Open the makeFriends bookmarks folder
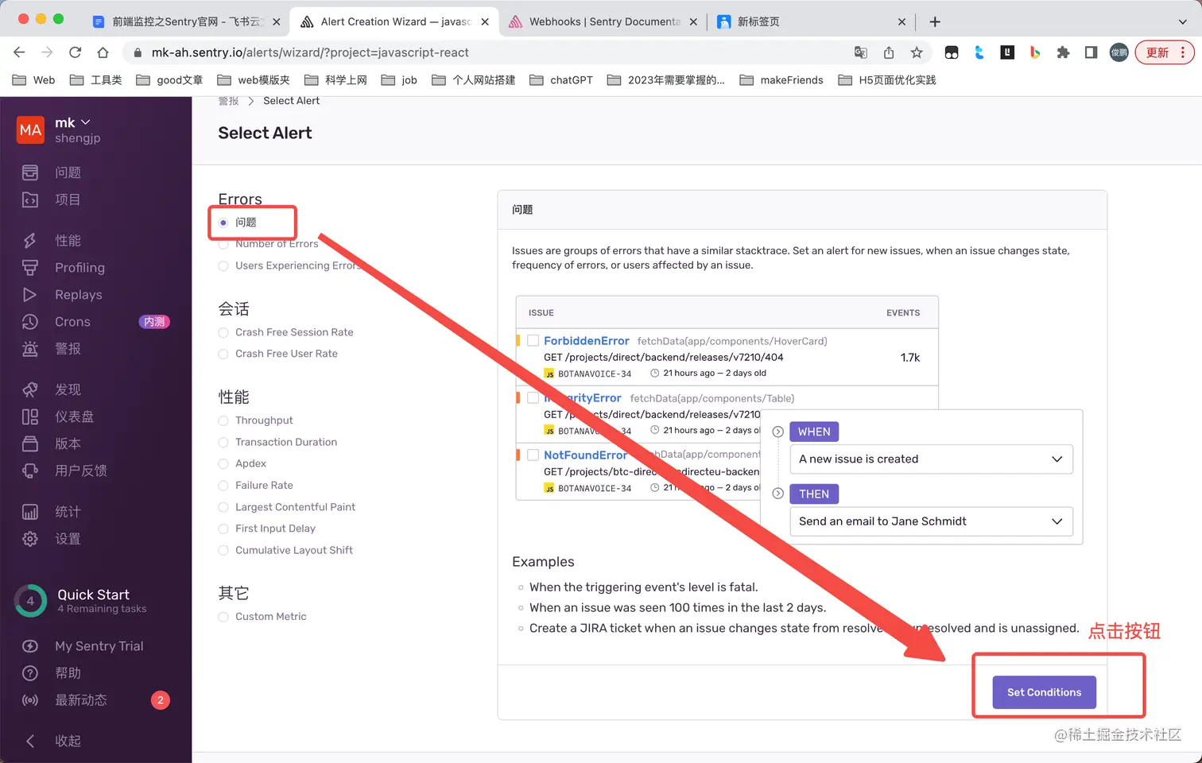This screenshot has height=763, width=1202. (x=781, y=79)
